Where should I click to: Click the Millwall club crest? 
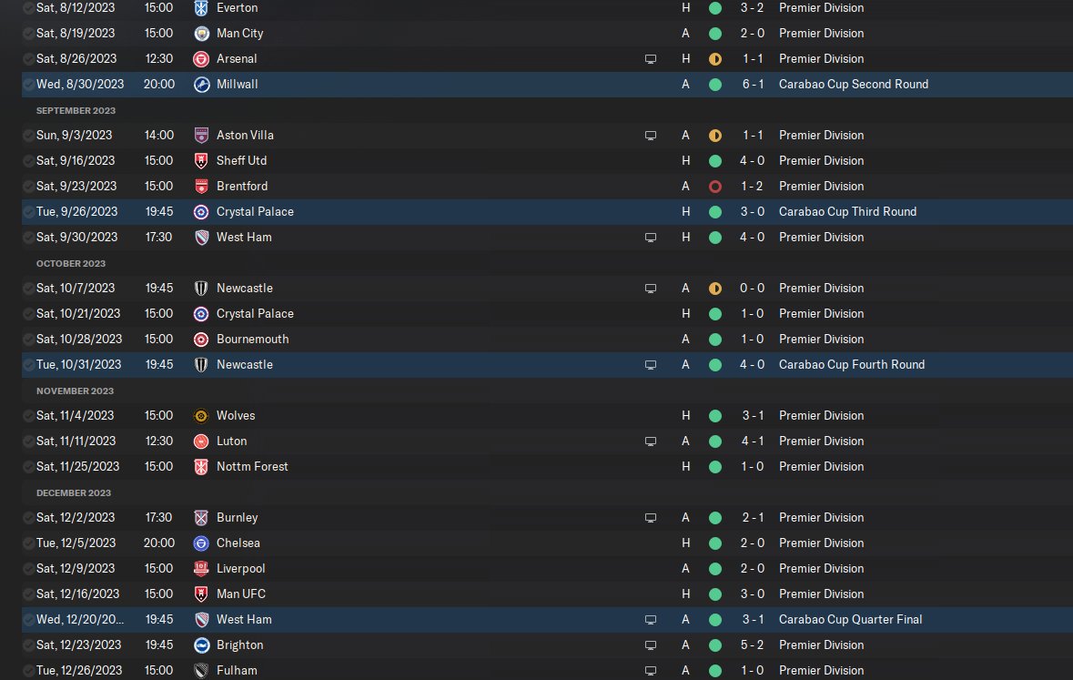tap(201, 84)
